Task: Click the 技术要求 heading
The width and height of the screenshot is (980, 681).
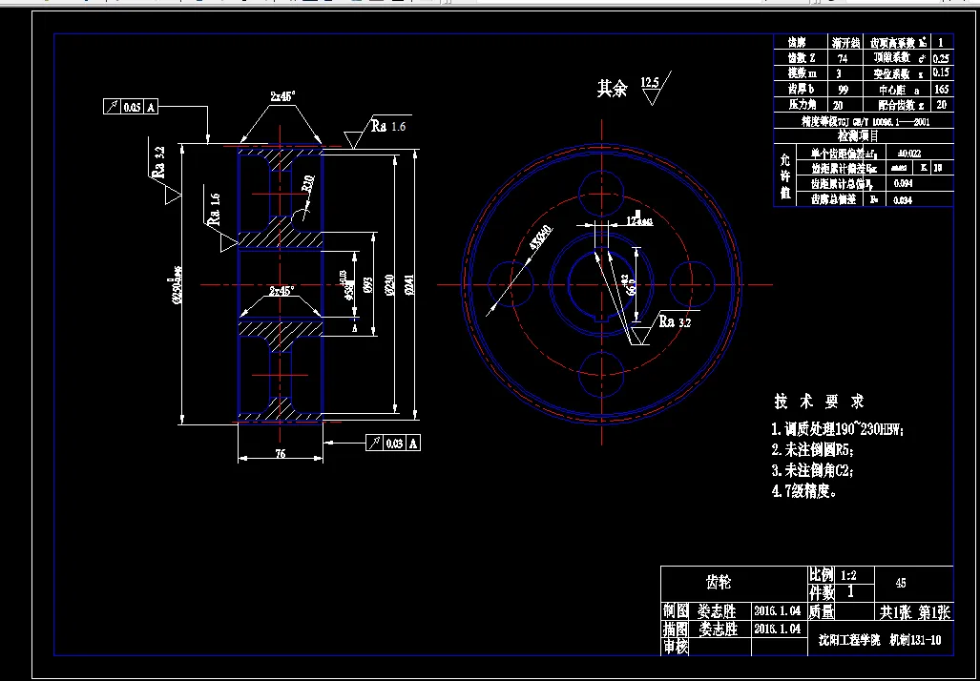Action: tap(819, 402)
